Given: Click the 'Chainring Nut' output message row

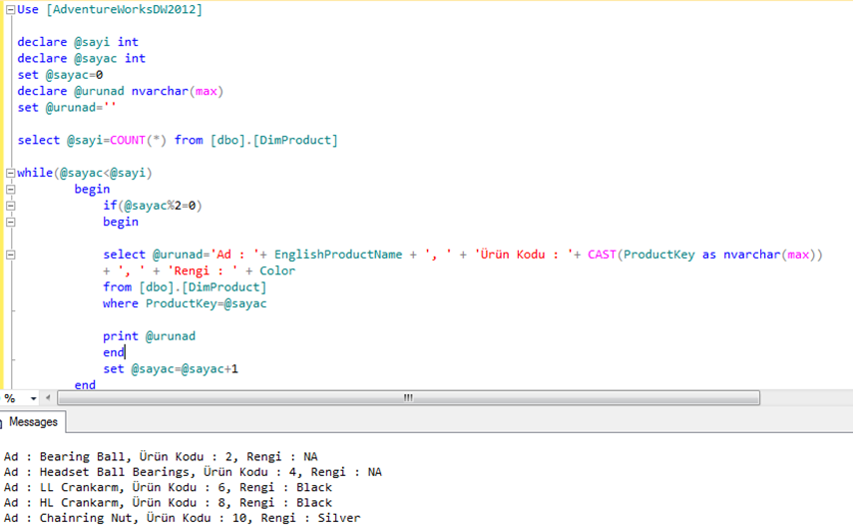Looking at the screenshot, I should coord(182,517).
